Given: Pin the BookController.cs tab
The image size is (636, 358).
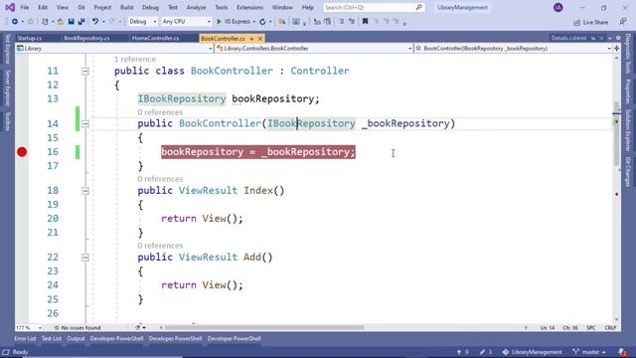Looking at the screenshot, I should click(251, 39).
